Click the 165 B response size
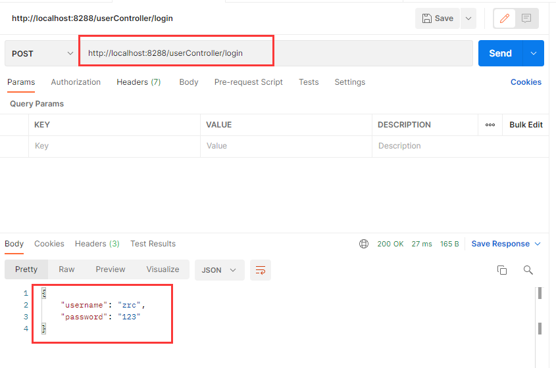Screen dimensions: 556x368 tap(449, 244)
